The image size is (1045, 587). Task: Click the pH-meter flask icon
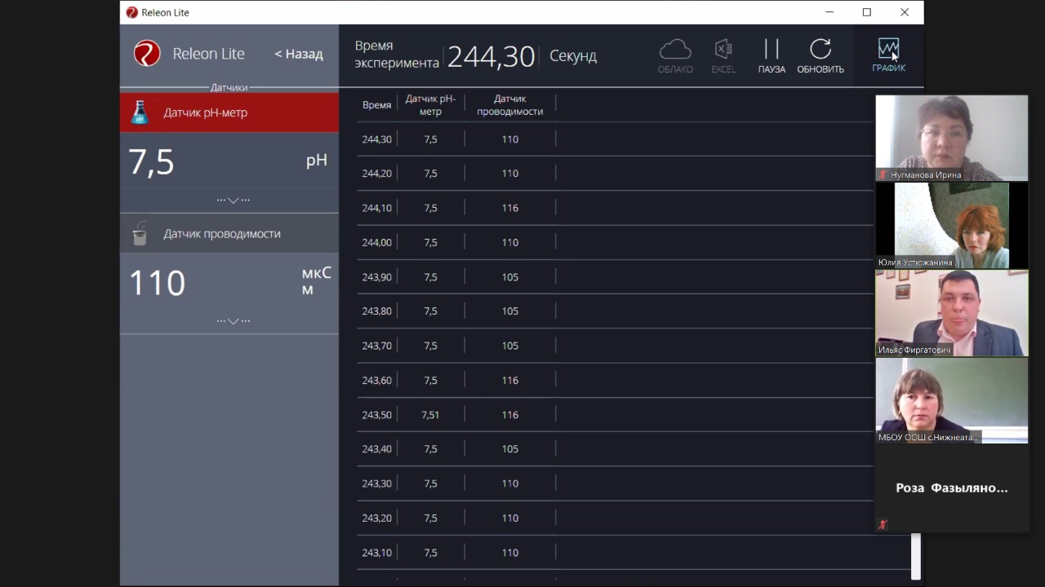[x=140, y=113]
